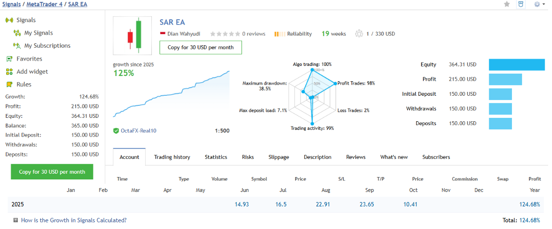
Task: Click the My Subscriptions icon
Action: click(x=17, y=46)
